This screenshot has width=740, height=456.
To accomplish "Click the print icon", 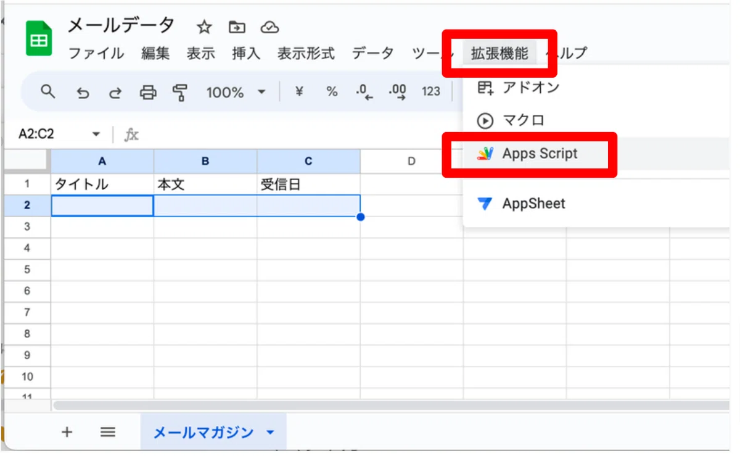I will [148, 93].
